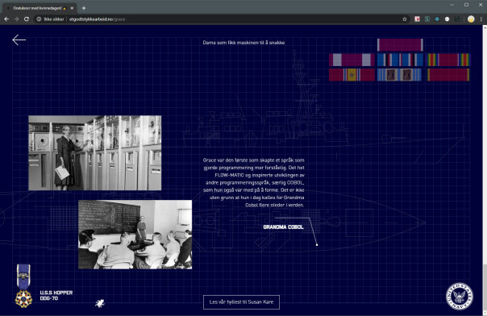Image resolution: width=487 pixels, height=316 pixels.
Task: Click the rainbow-edged red ribbon bar
Action: pyautogui.click(x=448, y=60)
